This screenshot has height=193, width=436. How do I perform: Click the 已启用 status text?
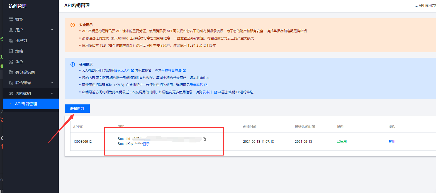click(x=342, y=141)
